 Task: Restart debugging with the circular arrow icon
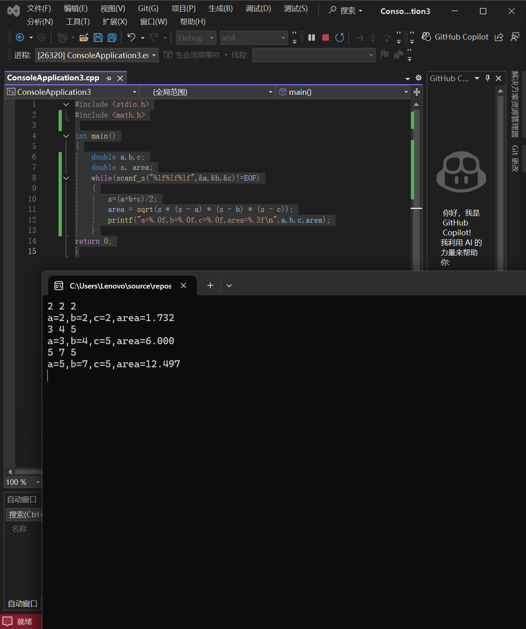point(340,38)
